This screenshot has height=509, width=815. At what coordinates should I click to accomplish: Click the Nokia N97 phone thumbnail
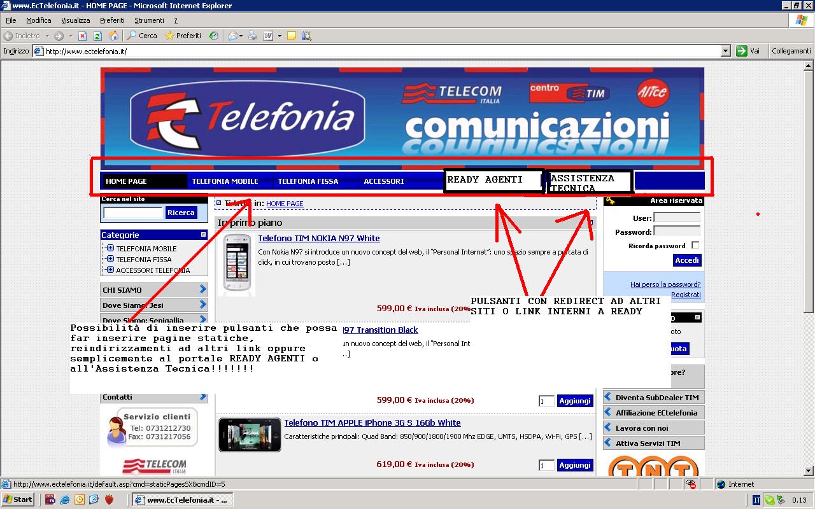(x=236, y=264)
